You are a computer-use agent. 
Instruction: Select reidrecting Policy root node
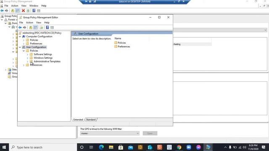pyautogui.click(x=42, y=33)
